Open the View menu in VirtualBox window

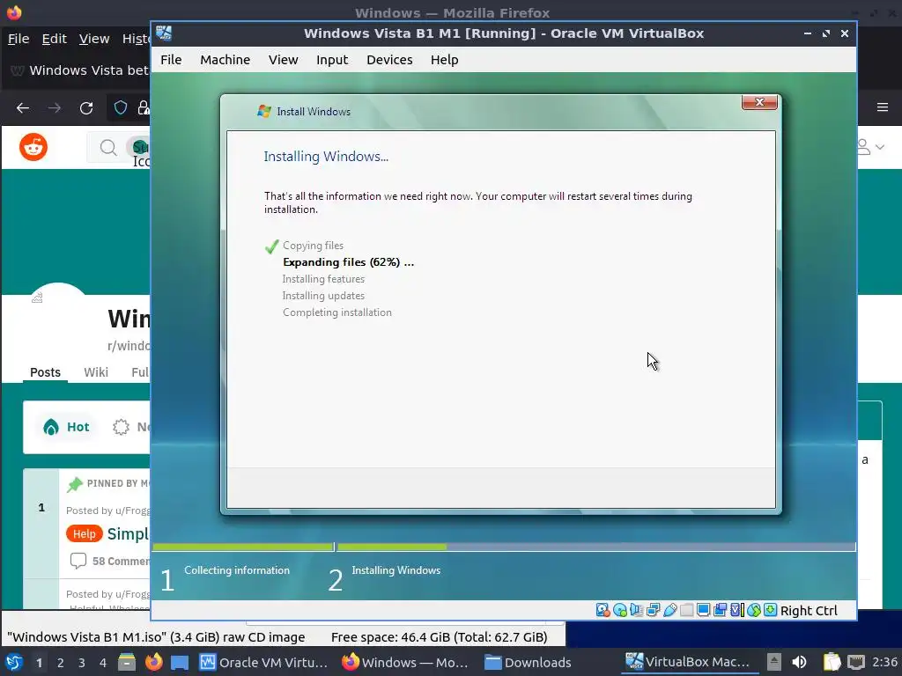[283, 60]
